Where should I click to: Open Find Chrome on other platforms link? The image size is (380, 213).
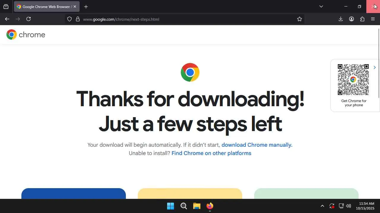point(211,153)
